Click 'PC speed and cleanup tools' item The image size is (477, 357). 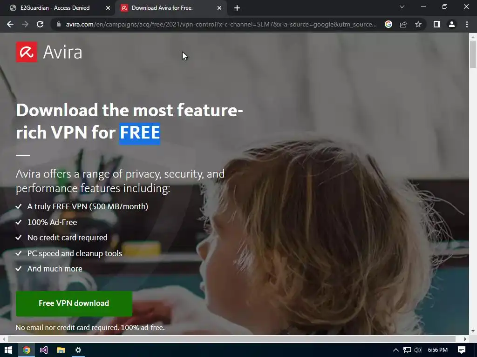coord(75,253)
